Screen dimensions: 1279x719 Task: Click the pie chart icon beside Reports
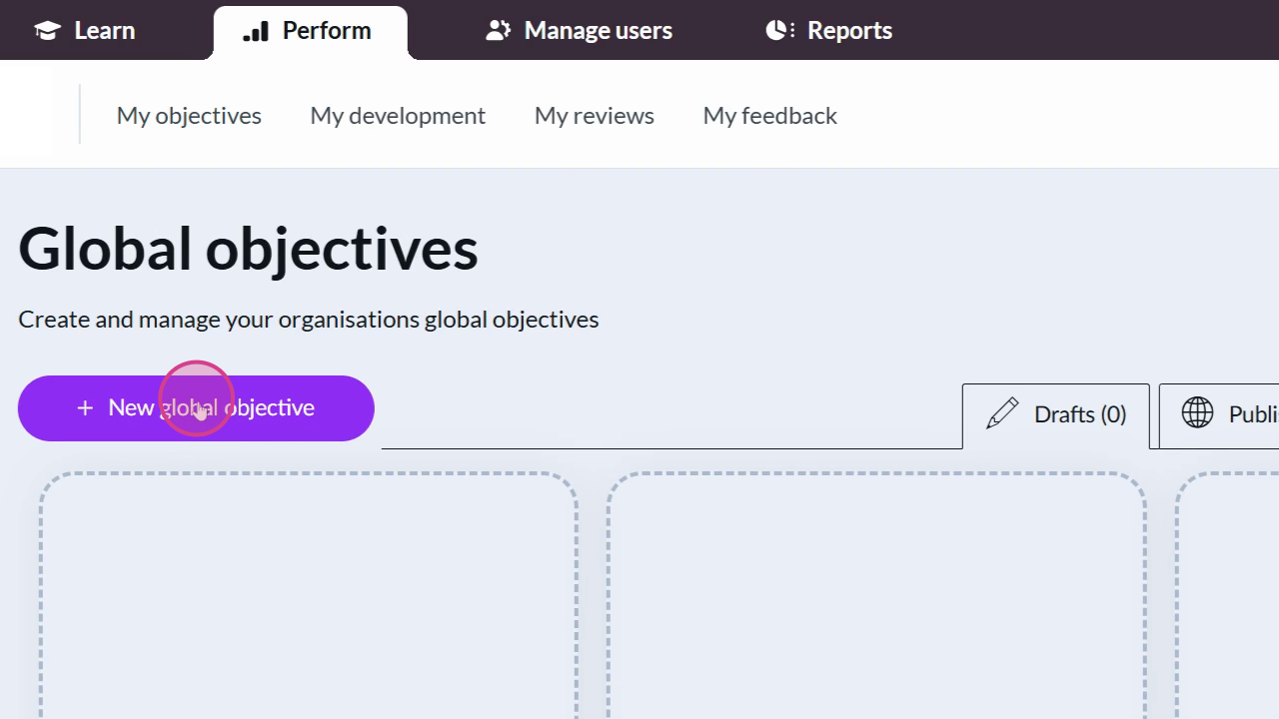(x=779, y=31)
